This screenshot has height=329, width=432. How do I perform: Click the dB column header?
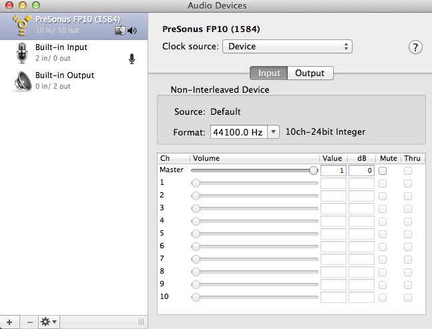click(x=361, y=158)
